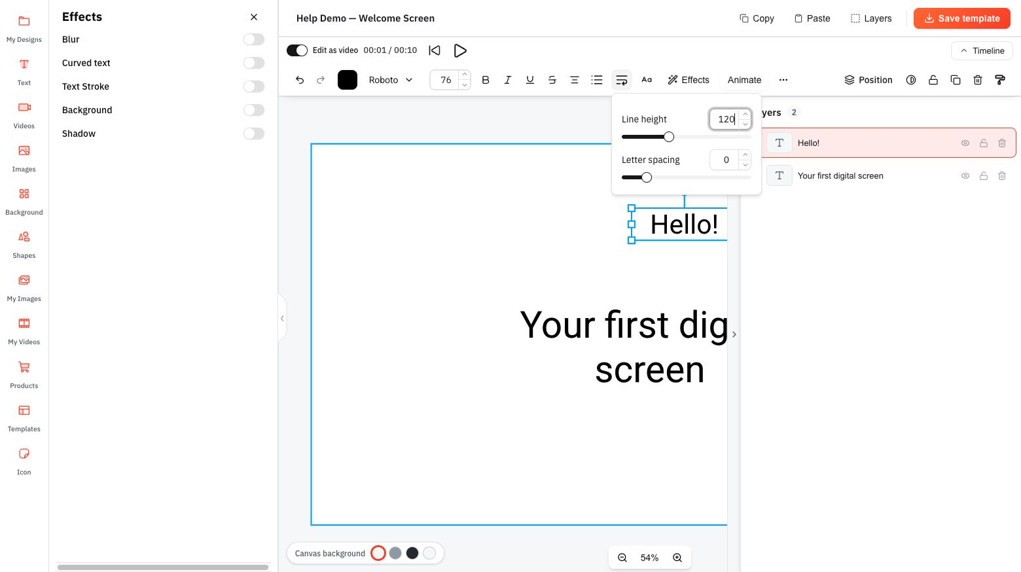Click the Letter spacing slider handle
The image size is (1021, 572).
click(x=647, y=177)
